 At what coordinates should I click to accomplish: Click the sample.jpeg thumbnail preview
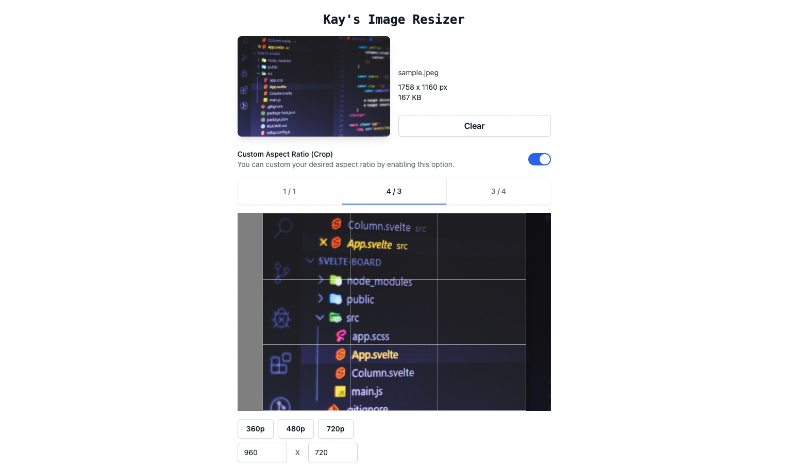(x=314, y=86)
